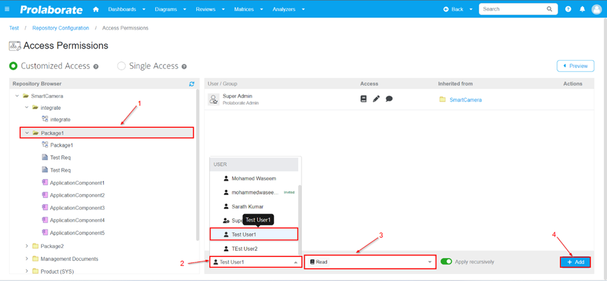Open the Matrices menu

249,9
